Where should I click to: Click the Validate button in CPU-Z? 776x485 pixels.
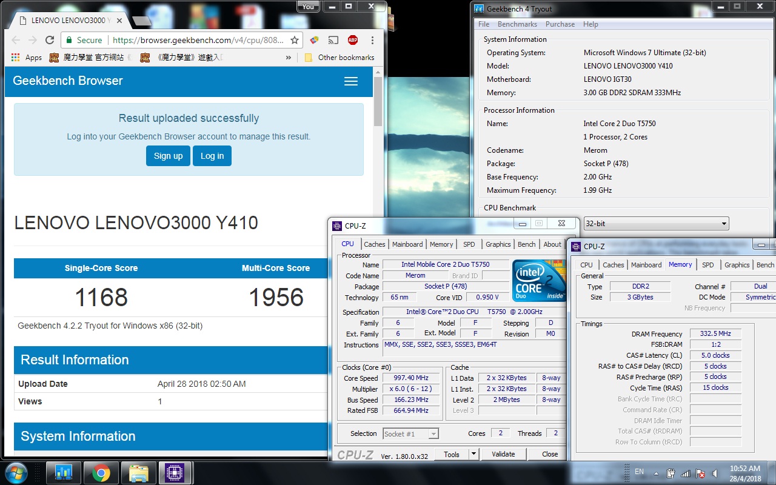503,454
